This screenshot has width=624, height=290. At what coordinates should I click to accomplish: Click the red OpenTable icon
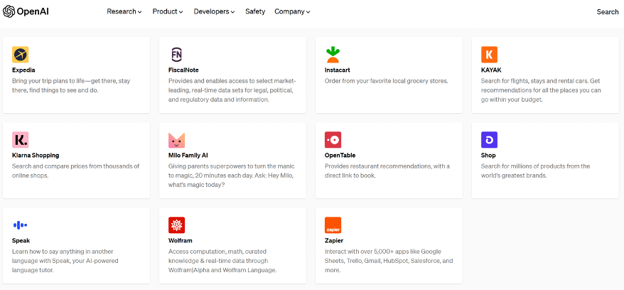[333, 140]
